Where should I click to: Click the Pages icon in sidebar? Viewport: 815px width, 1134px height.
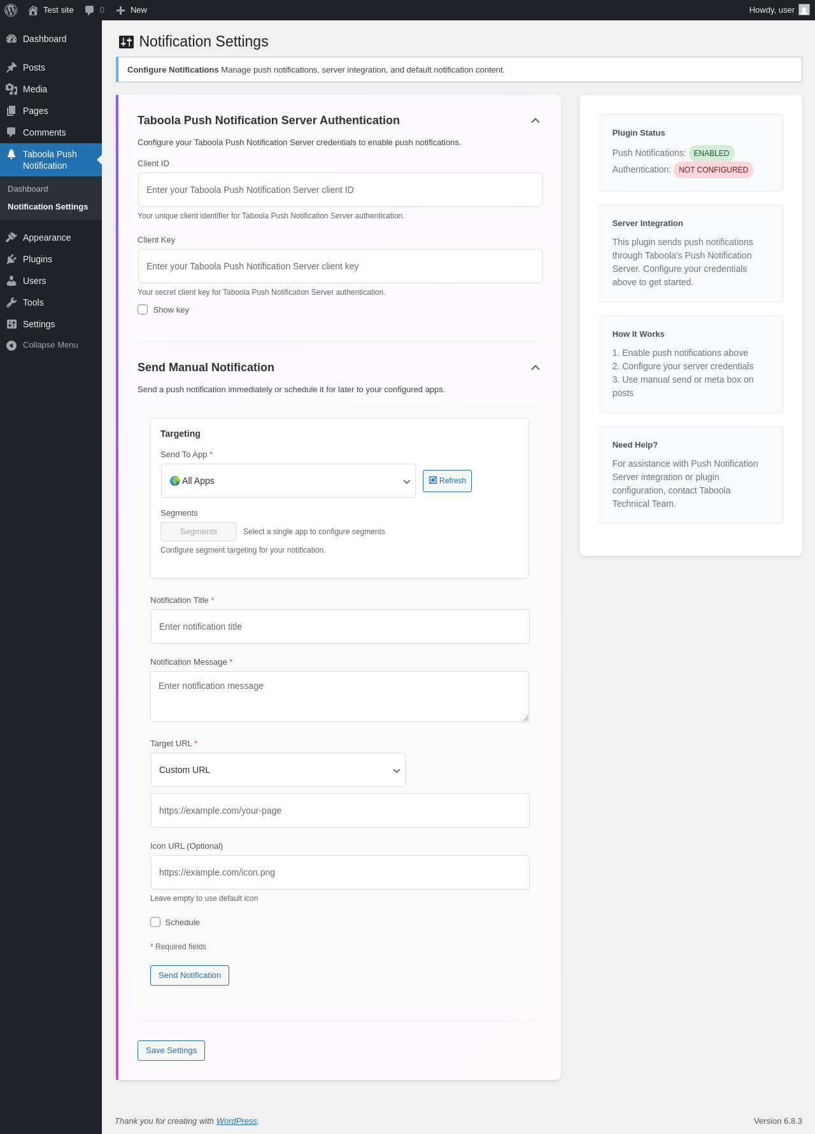click(x=11, y=111)
